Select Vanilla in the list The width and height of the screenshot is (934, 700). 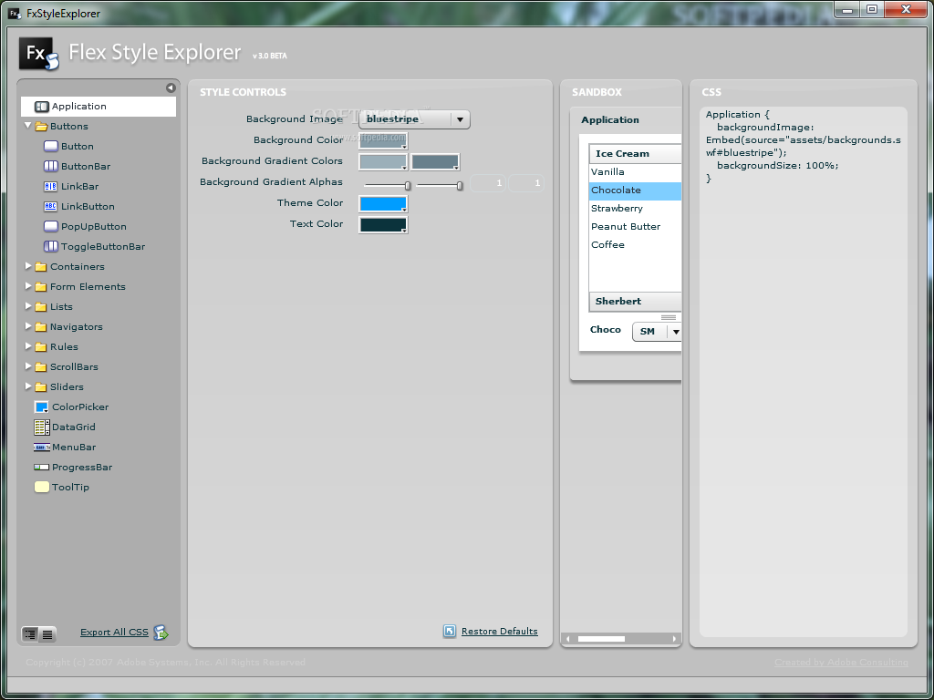(x=635, y=172)
